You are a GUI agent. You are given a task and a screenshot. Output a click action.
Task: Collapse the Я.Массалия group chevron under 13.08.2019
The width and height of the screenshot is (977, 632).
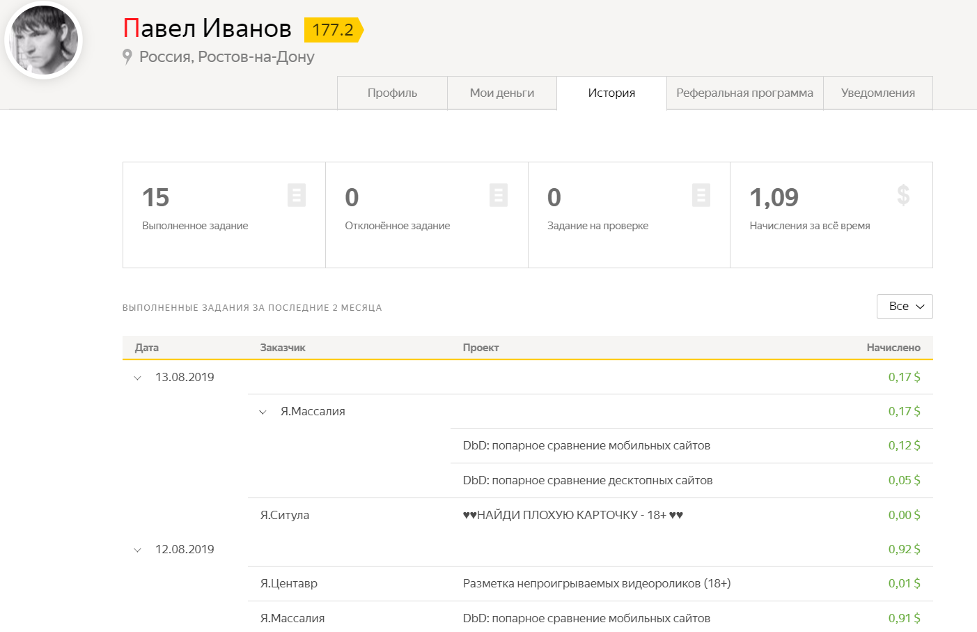tap(263, 412)
